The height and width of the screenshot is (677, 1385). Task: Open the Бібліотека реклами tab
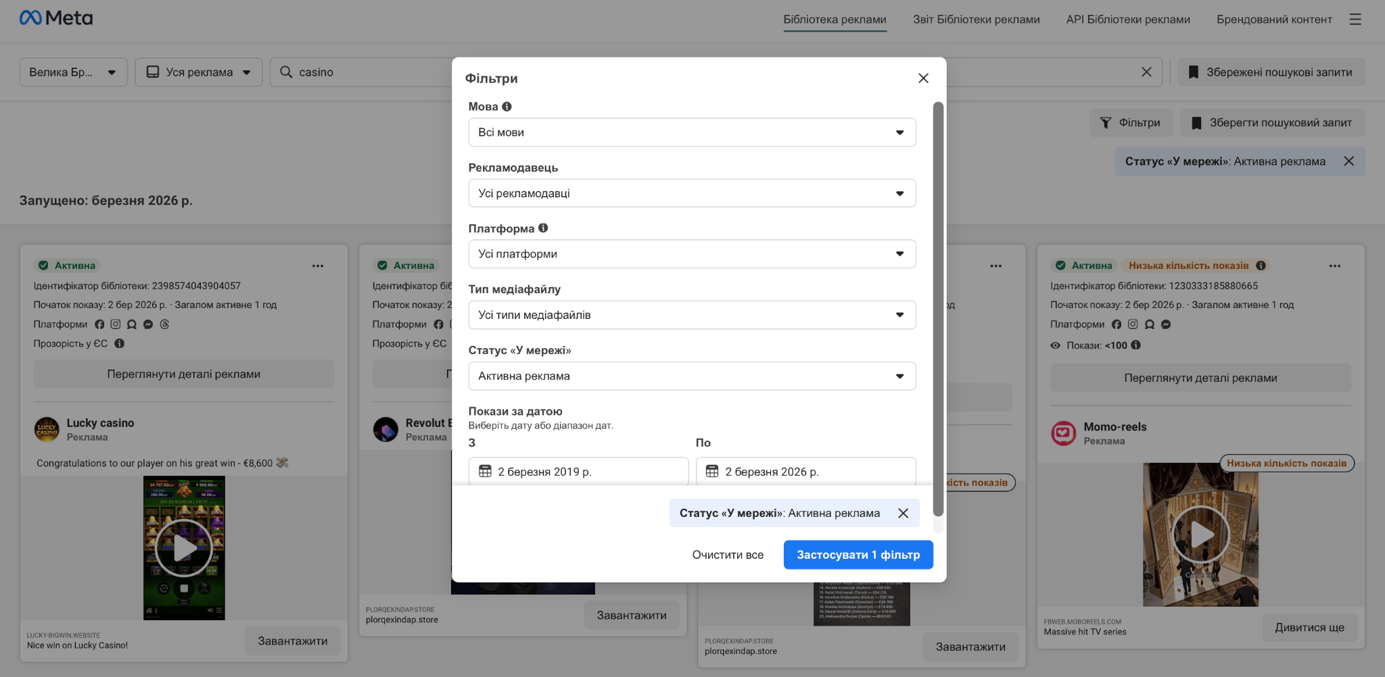tap(835, 20)
